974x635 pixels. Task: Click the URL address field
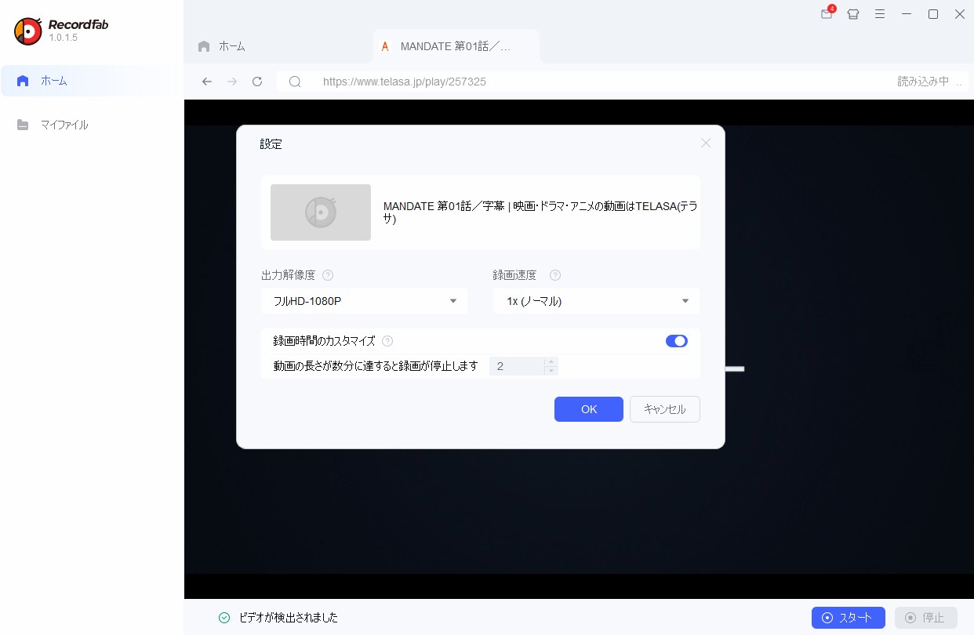596,82
